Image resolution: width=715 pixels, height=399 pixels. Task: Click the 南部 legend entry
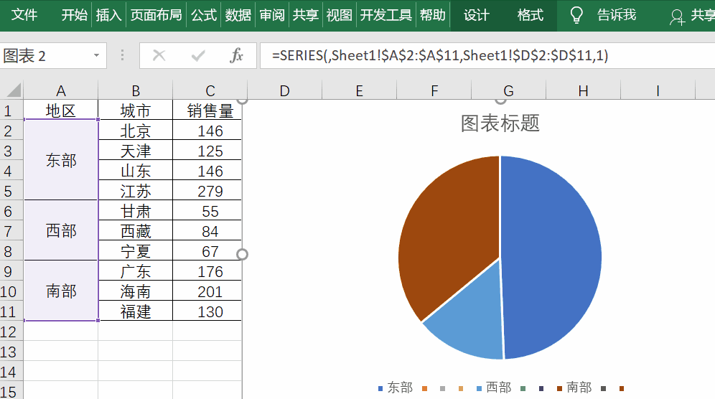click(x=574, y=388)
